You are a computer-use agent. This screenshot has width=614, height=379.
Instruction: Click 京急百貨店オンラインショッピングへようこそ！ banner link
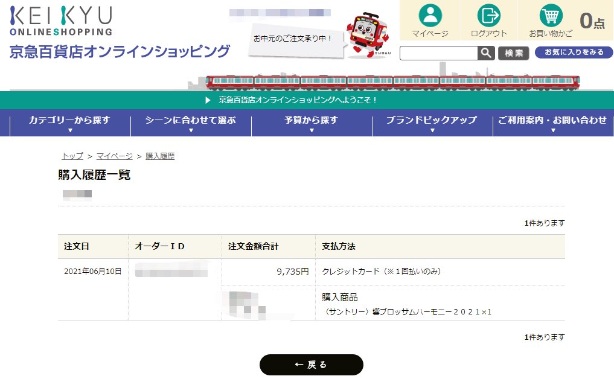point(297,100)
